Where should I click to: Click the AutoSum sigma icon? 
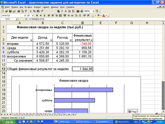tap(62, 11)
